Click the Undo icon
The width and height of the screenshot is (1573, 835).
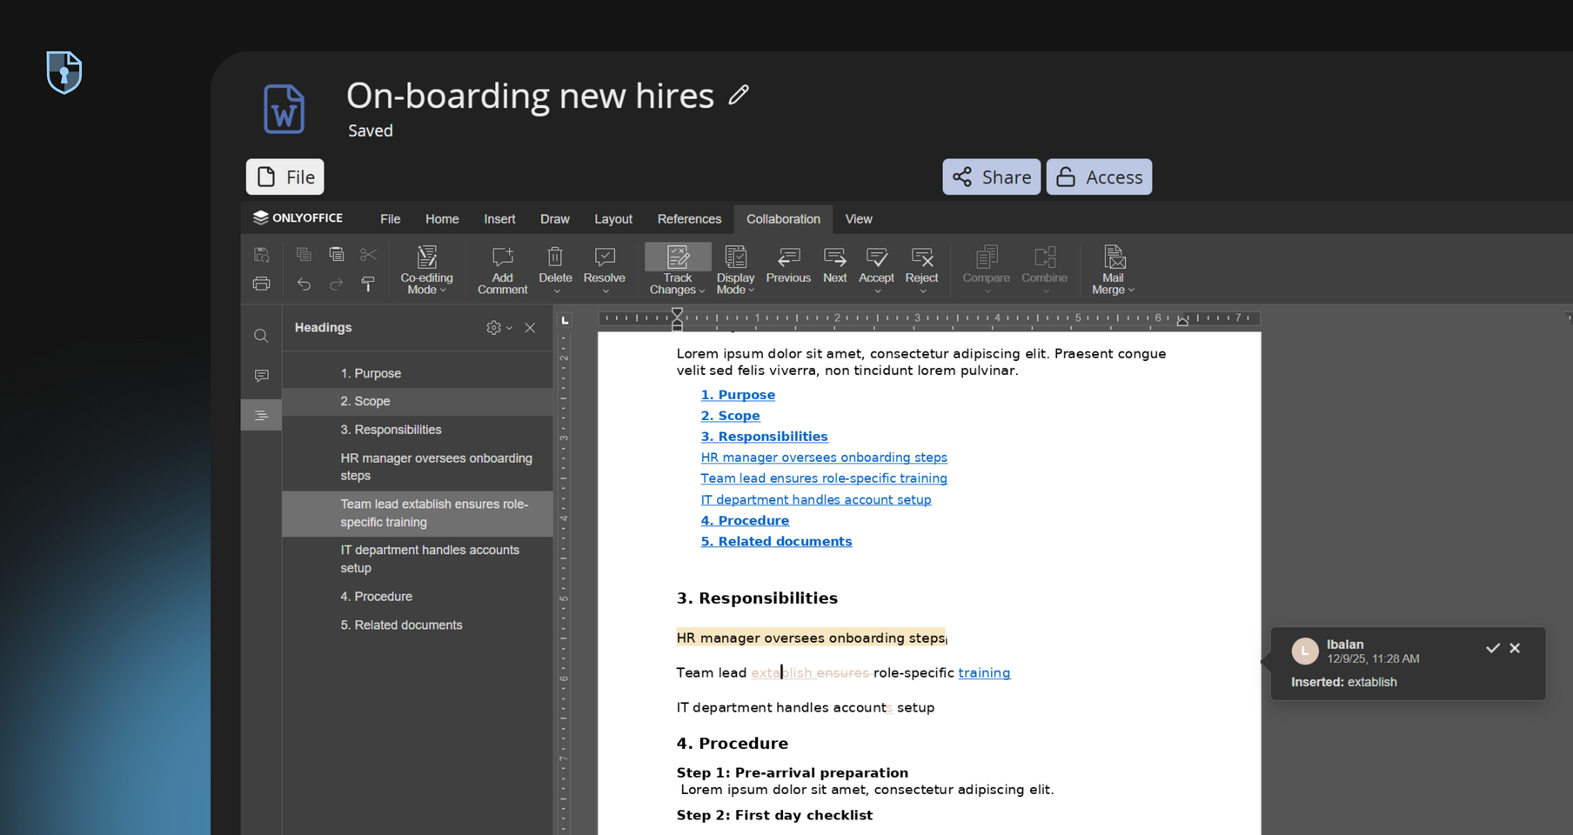point(303,284)
